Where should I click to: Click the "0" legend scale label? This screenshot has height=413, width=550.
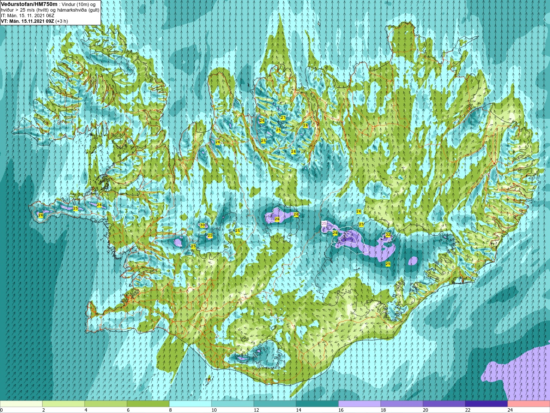tap(2, 410)
